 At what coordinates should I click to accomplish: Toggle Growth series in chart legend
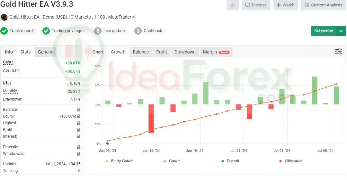[171, 161]
